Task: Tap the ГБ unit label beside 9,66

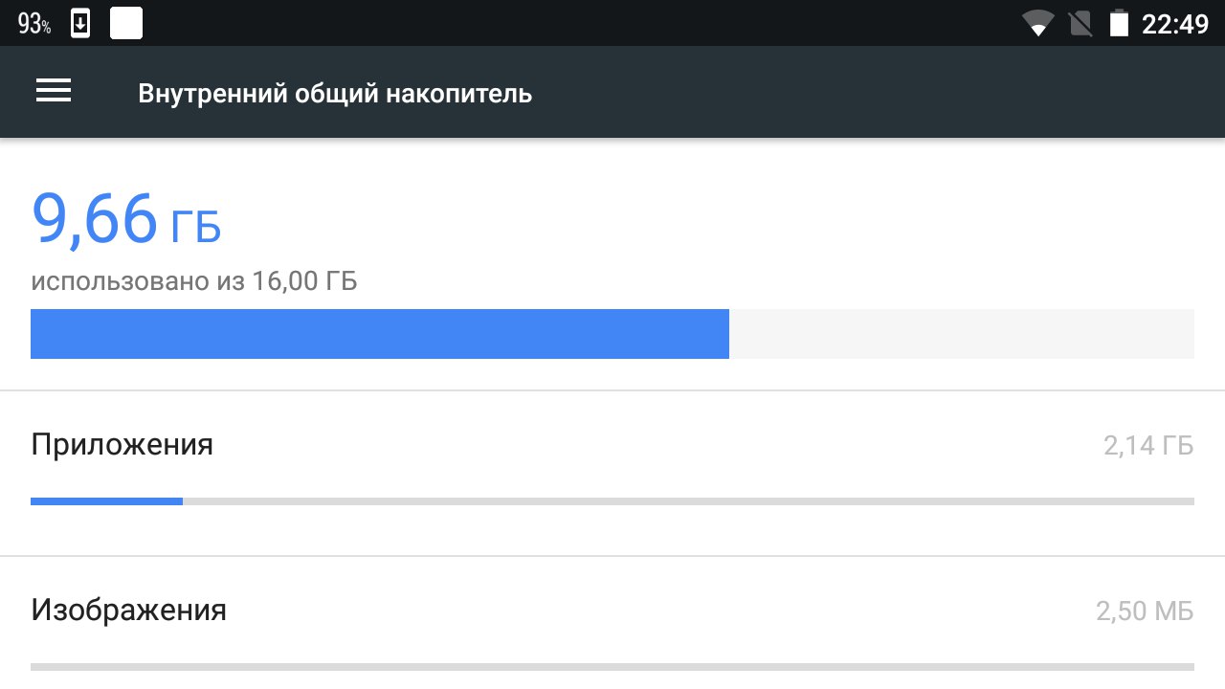Action: 195,228
